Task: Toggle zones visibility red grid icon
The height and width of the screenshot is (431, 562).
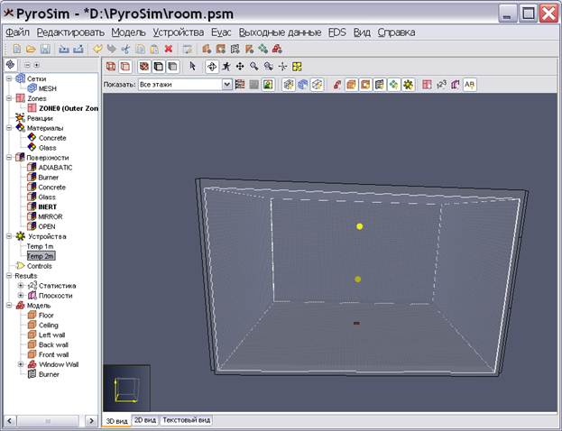Action: [x=427, y=85]
